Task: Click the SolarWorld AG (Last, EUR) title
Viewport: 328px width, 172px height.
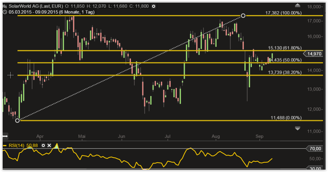Action: [36, 6]
